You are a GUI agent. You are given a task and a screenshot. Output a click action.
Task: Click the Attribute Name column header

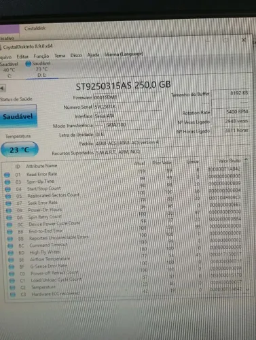(41, 166)
